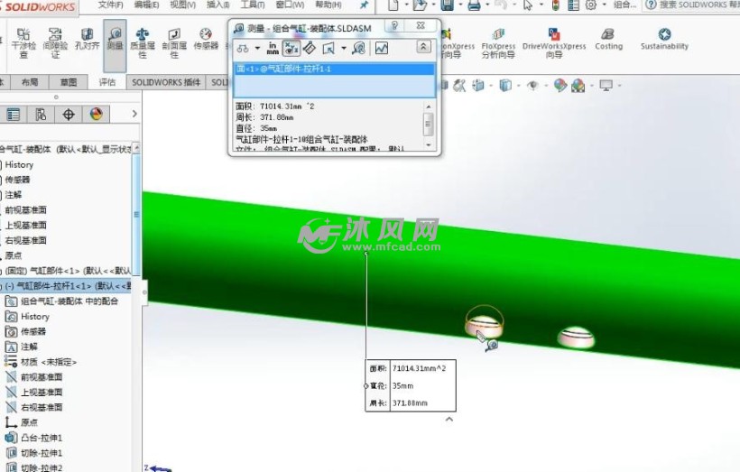This screenshot has height=472, width=740.
Task: Select the 面<1>@气缸部件-拉杆1-1 entry in selection list
Action: [334, 69]
